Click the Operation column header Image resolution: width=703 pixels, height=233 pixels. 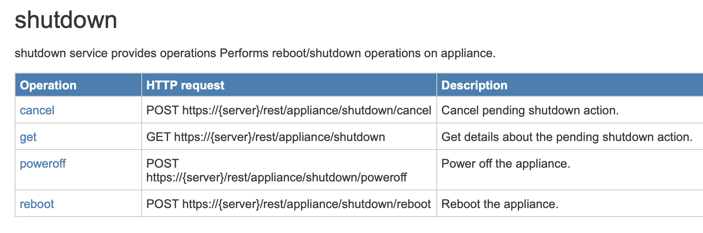(48, 86)
